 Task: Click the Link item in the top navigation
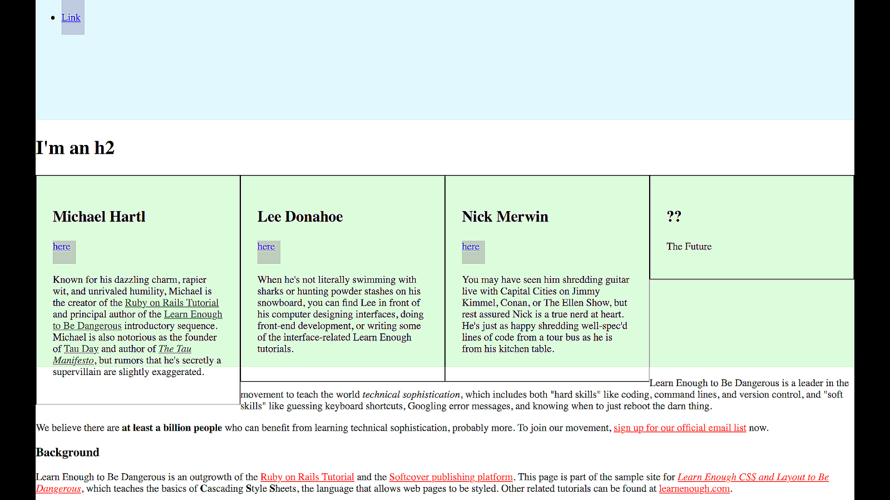pos(71,17)
